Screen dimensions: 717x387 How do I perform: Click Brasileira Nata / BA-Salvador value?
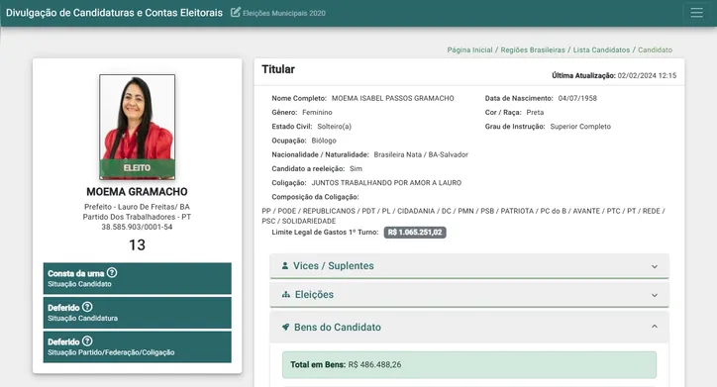[x=421, y=154]
